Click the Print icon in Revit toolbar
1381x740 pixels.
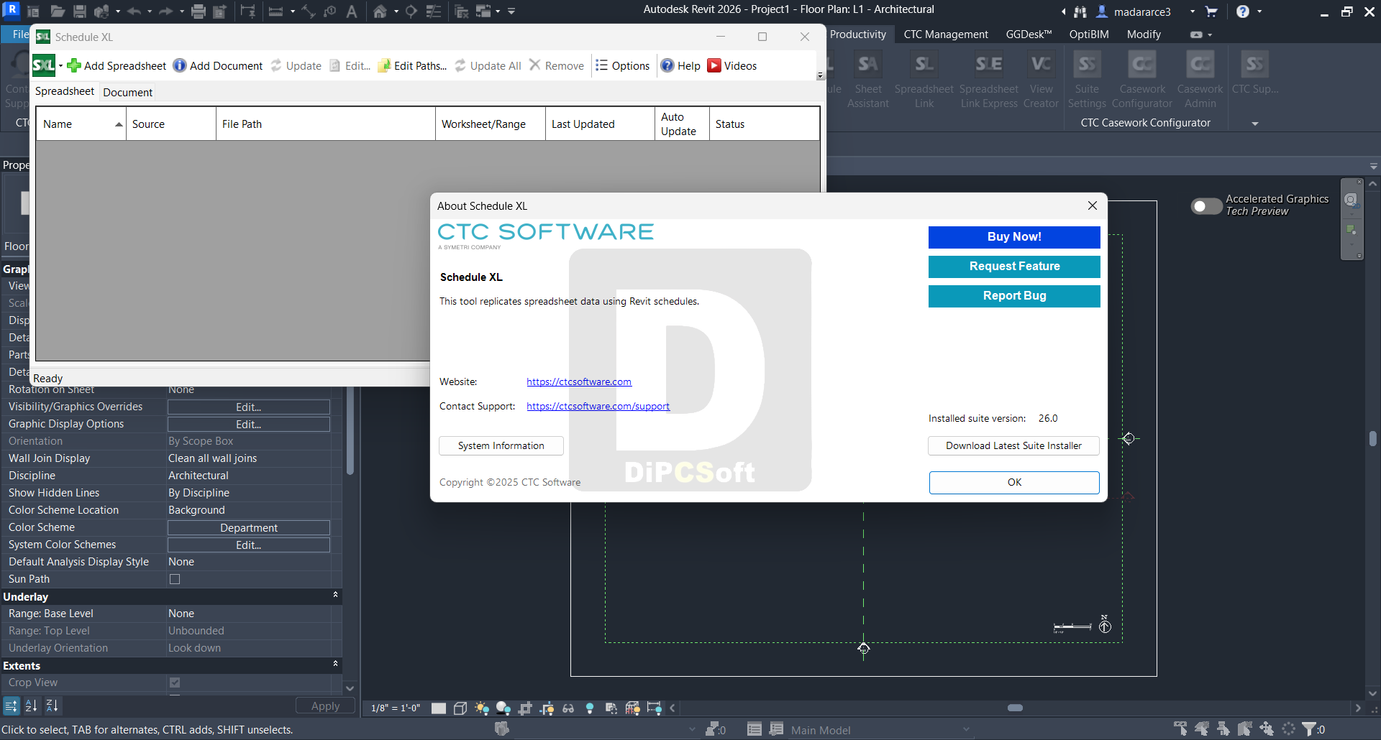199,11
